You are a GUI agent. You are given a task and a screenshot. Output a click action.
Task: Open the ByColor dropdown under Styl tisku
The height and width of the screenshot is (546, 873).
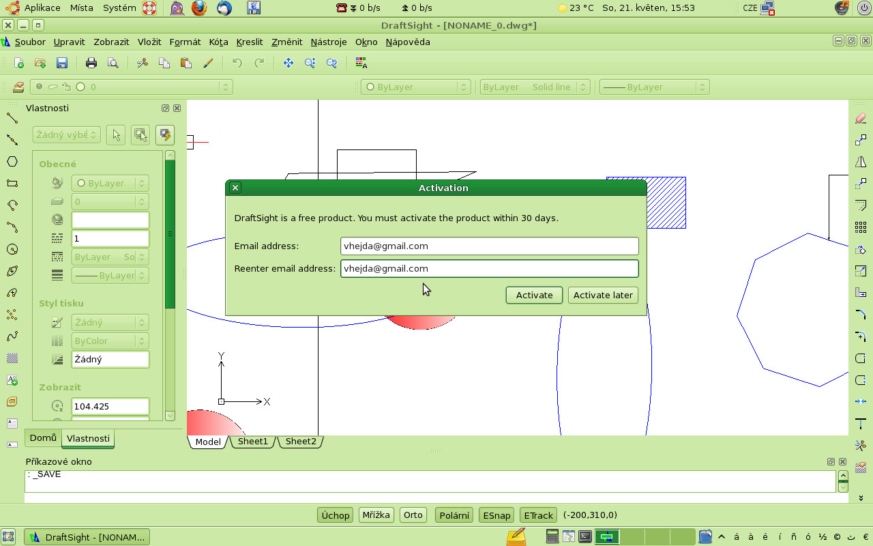110,341
